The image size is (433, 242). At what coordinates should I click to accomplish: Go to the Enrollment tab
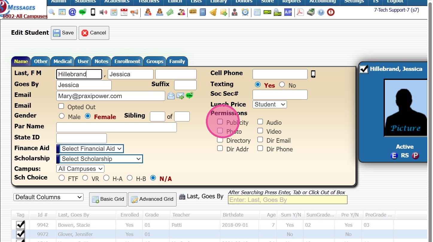point(127,61)
